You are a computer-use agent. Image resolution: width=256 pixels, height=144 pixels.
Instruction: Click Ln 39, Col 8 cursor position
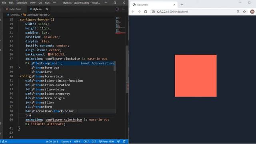[52, 142]
